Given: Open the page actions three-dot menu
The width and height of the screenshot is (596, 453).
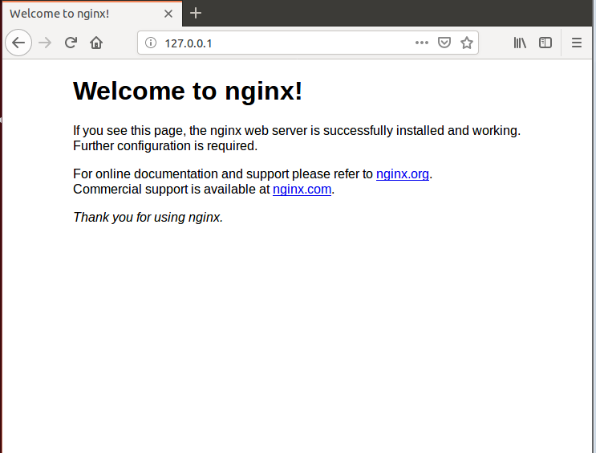Looking at the screenshot, I should point(422,43).
